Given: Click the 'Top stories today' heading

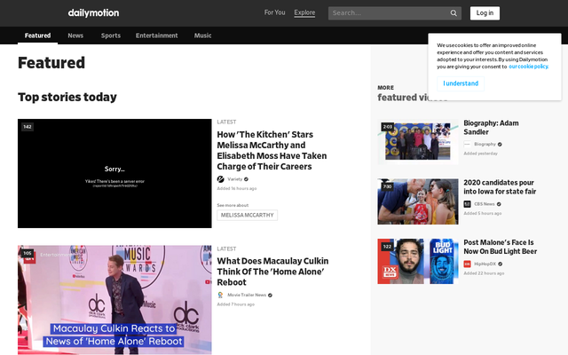Looking at the screenshot, I should 67,97.
